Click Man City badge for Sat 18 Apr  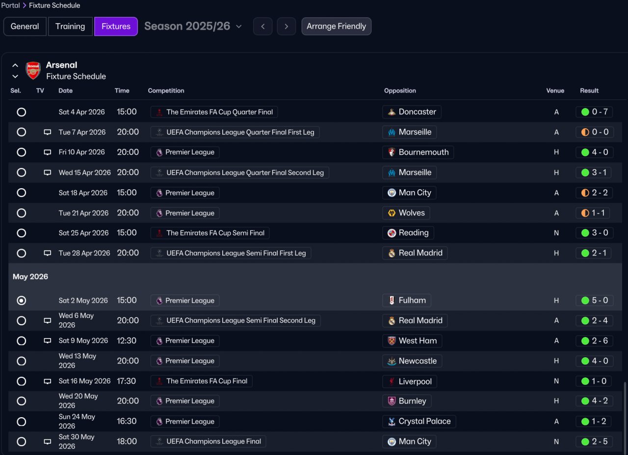[392, 193]
